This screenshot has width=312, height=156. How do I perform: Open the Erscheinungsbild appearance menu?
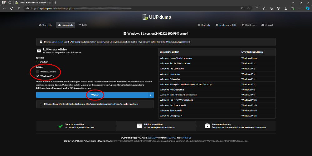click(226, 25)
